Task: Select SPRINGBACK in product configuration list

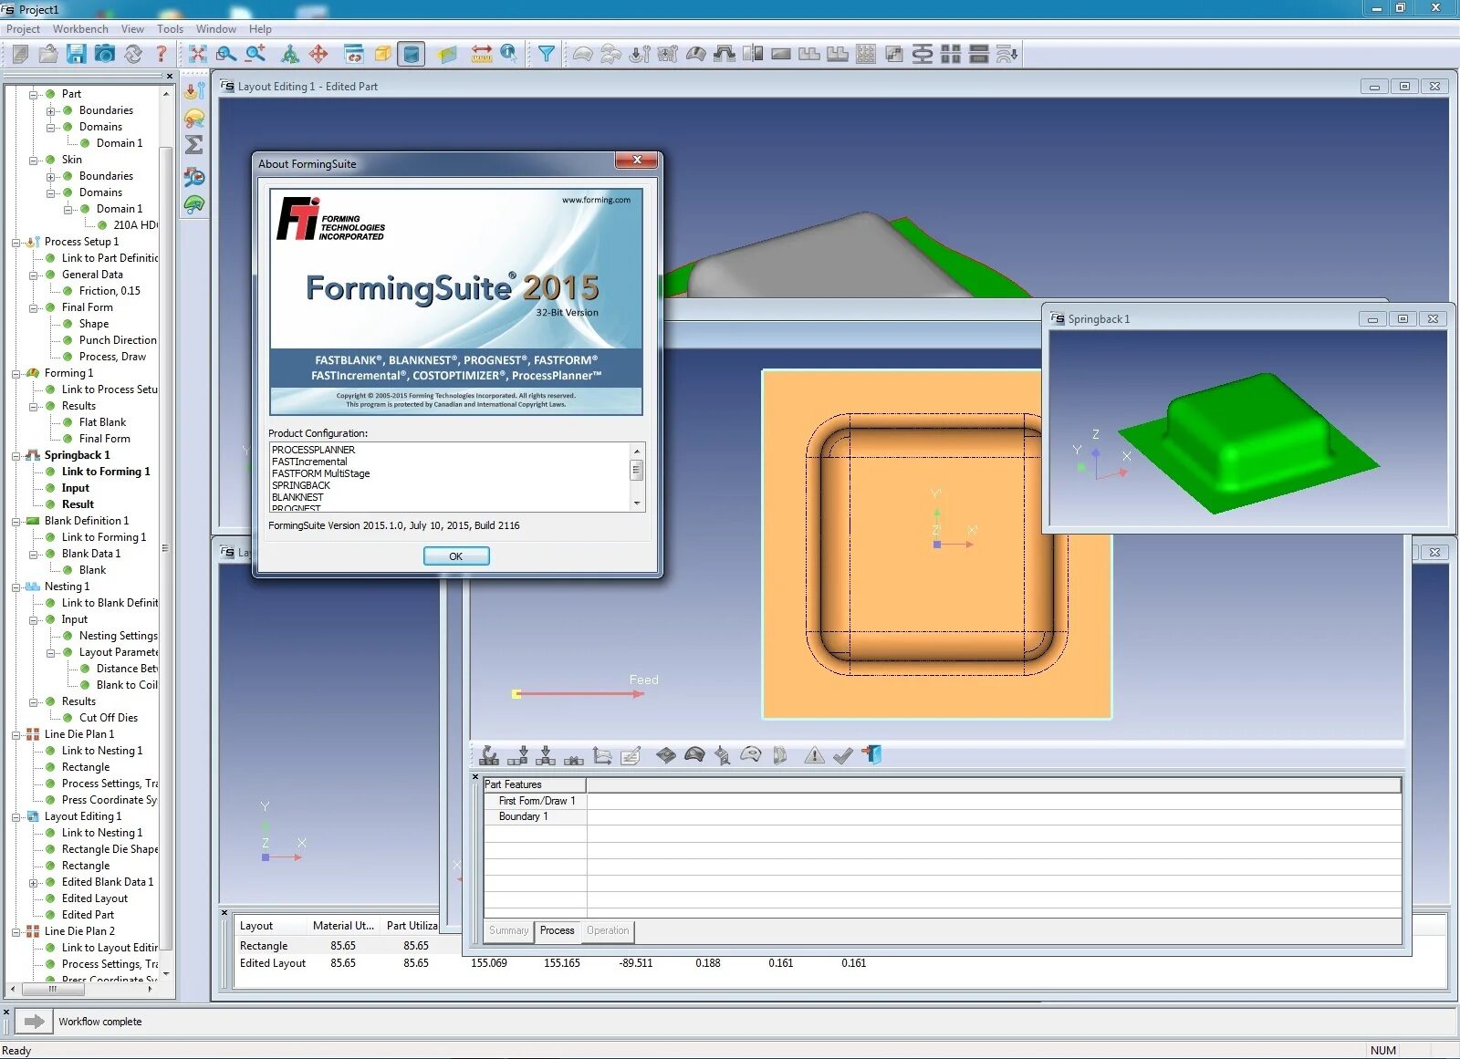Action: point(301,485)
